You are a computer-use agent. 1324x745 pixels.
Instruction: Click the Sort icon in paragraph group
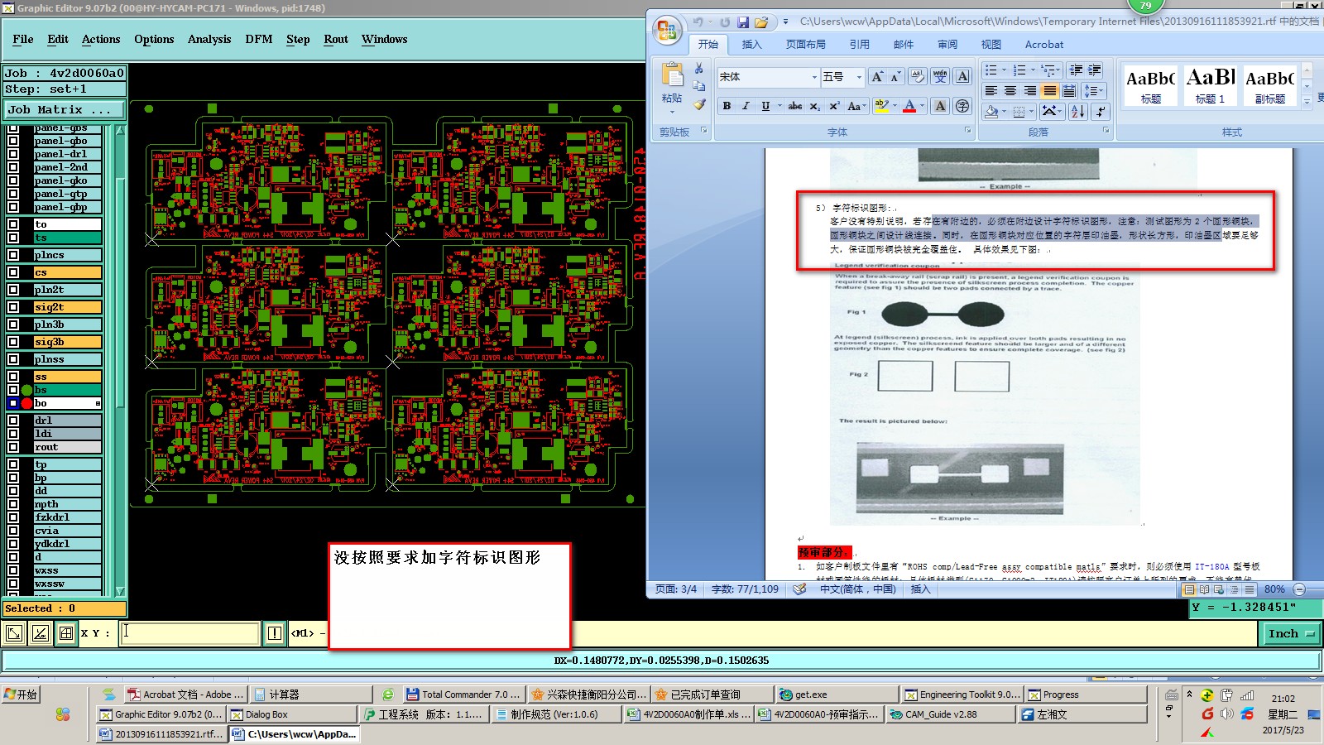[1077, 111]
